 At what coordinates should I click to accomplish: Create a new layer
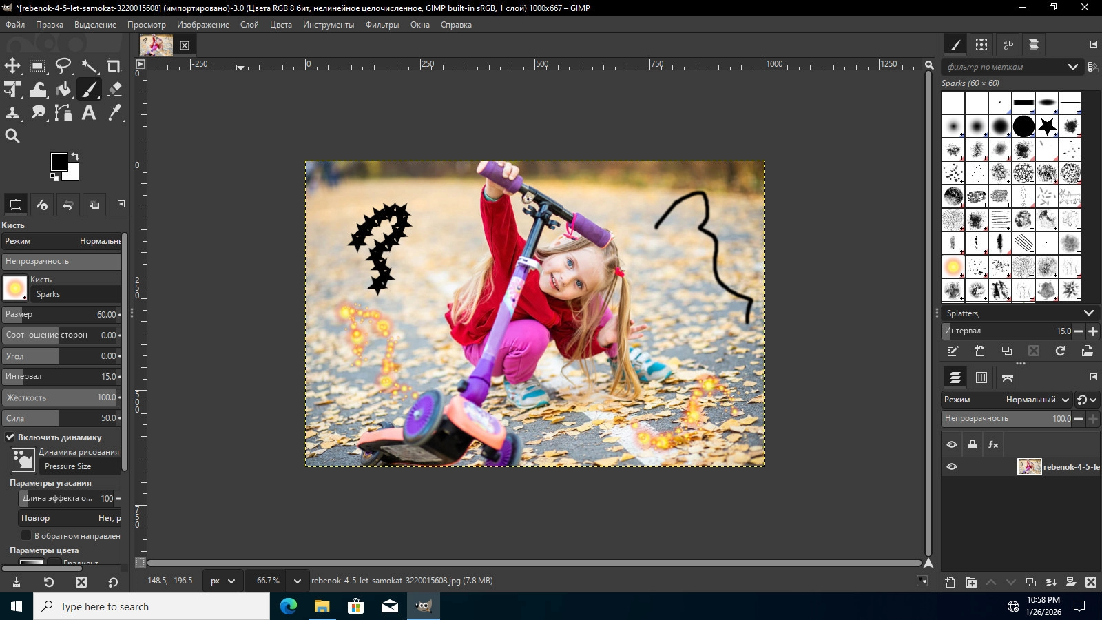950,582
